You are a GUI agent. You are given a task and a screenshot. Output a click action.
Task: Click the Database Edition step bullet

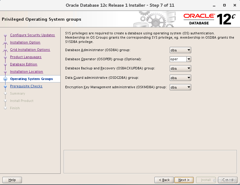pyautogui.click(x=5, y=65)
